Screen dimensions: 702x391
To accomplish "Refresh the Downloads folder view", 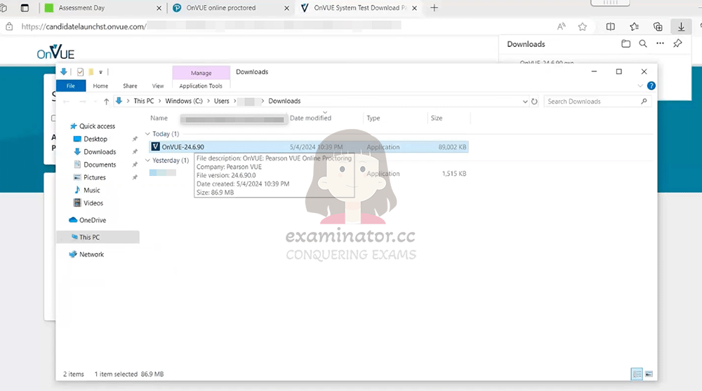I will tap(534, 102).
